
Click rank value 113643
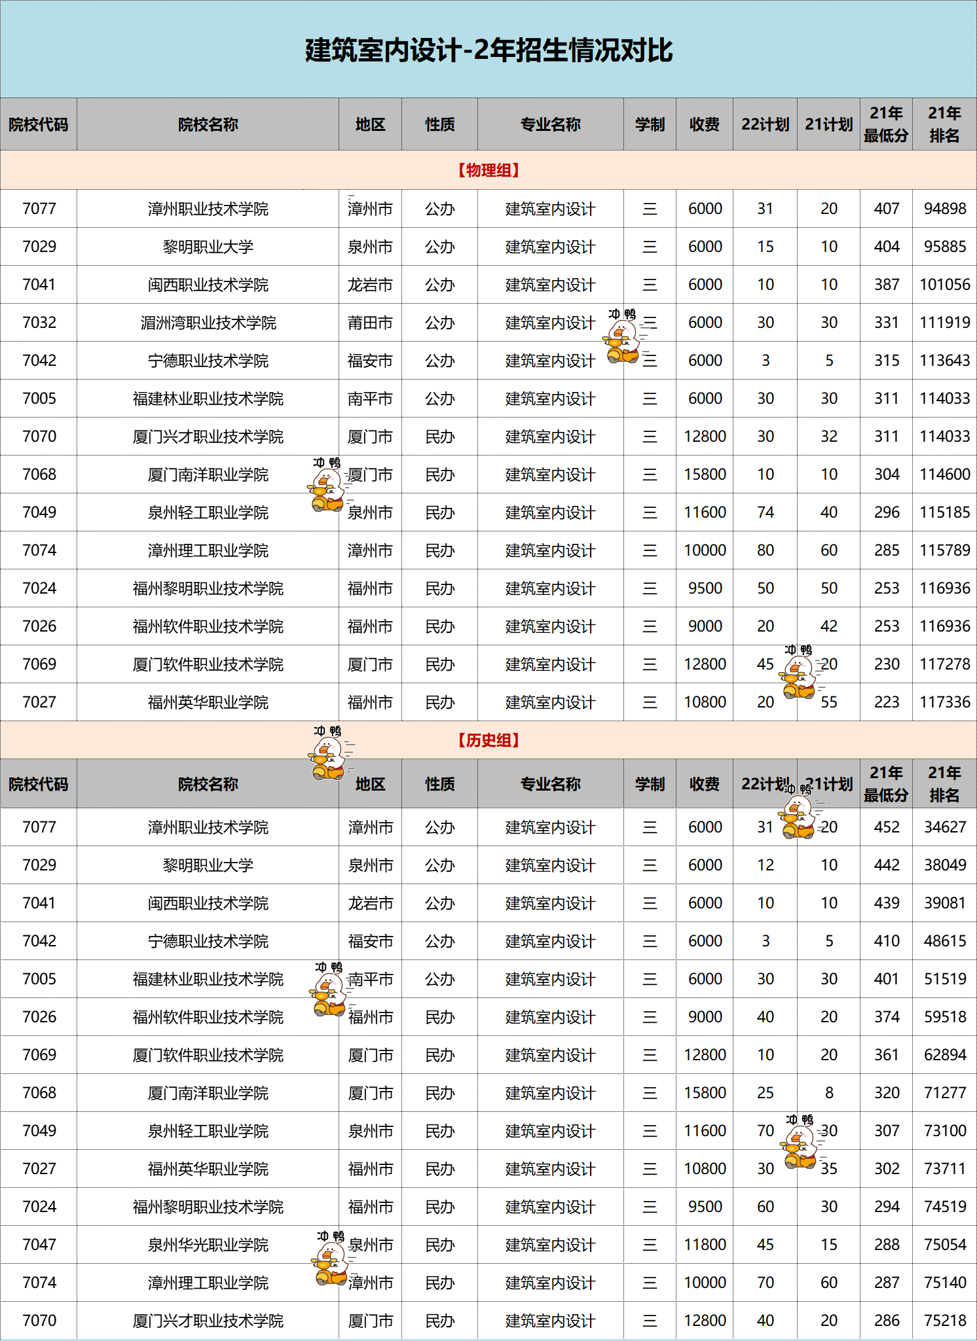point(945,361)
